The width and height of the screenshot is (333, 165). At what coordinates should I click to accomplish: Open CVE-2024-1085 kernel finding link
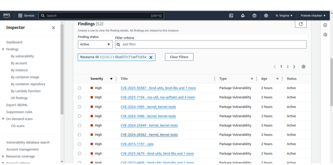pos(148,107)
